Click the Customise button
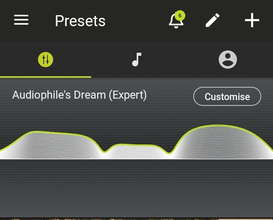The width and height of the screenshot is (273, 220). coord(227,96)
